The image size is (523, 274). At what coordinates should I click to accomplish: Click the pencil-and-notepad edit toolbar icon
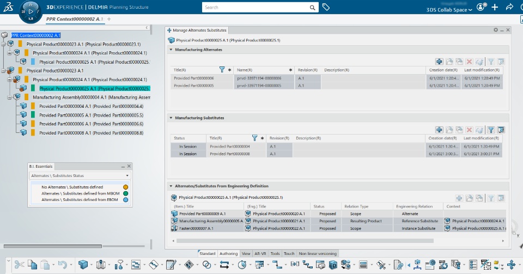171,265
